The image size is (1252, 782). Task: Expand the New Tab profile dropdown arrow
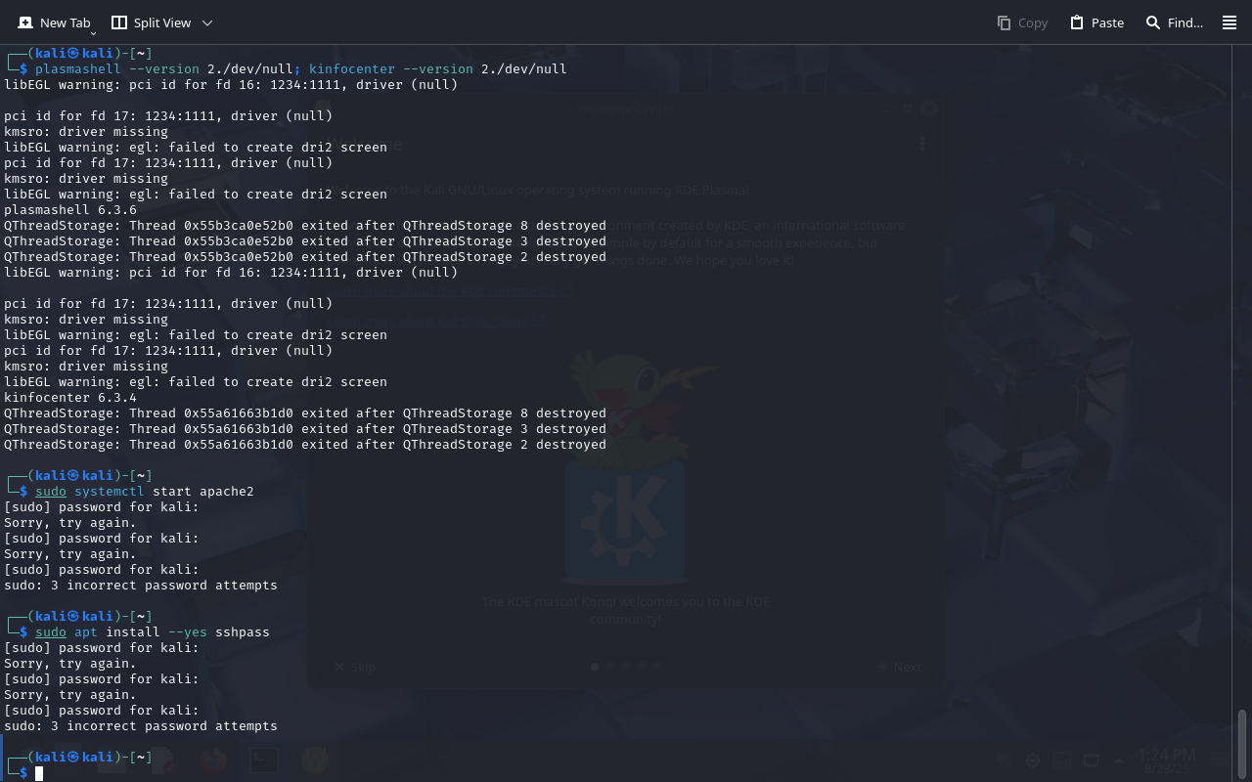tap(93, 32)
